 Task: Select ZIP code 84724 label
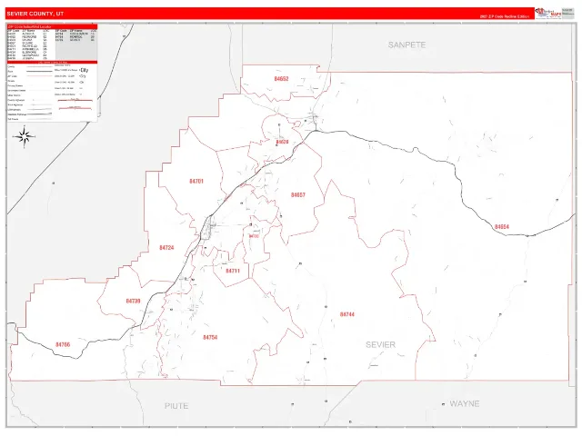click(166, 248)
